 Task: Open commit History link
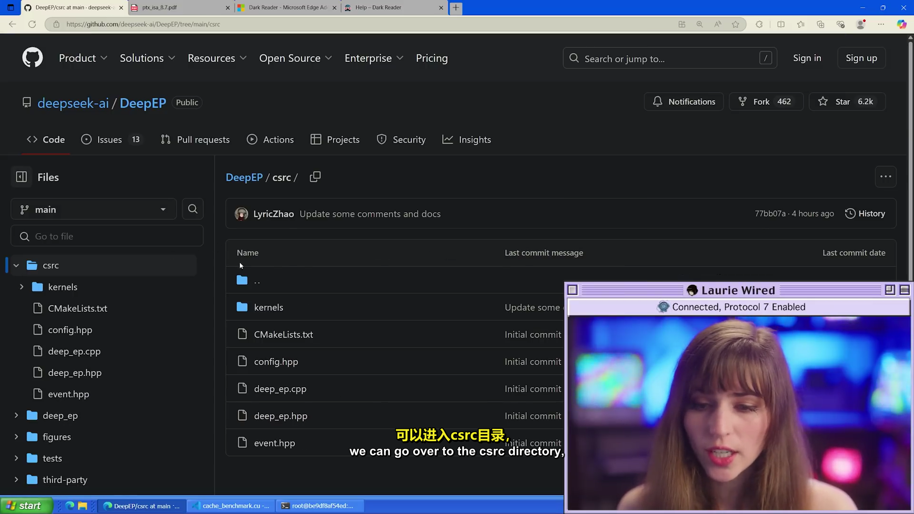pos(865,214)
